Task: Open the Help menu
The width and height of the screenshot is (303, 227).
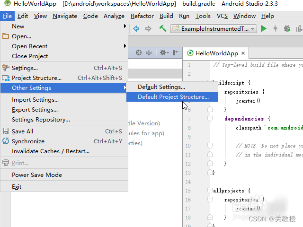Action: click(267, 16)
